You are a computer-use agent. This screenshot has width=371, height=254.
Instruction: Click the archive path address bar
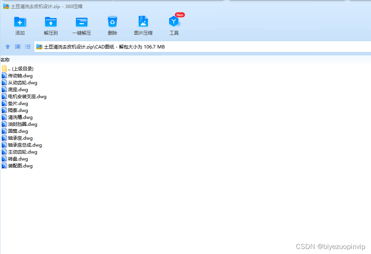[203, 47]
